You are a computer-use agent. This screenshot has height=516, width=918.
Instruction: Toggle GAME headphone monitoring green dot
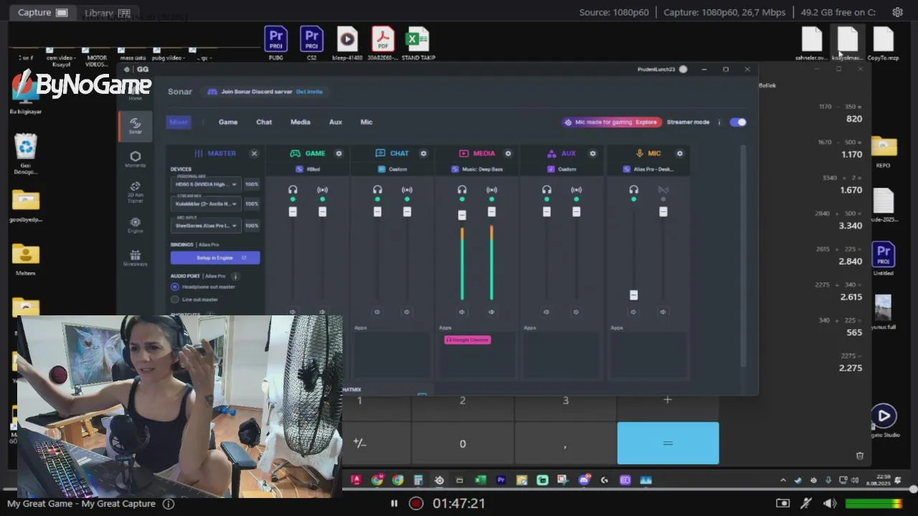pyautogui.click(x=293, y=199)
